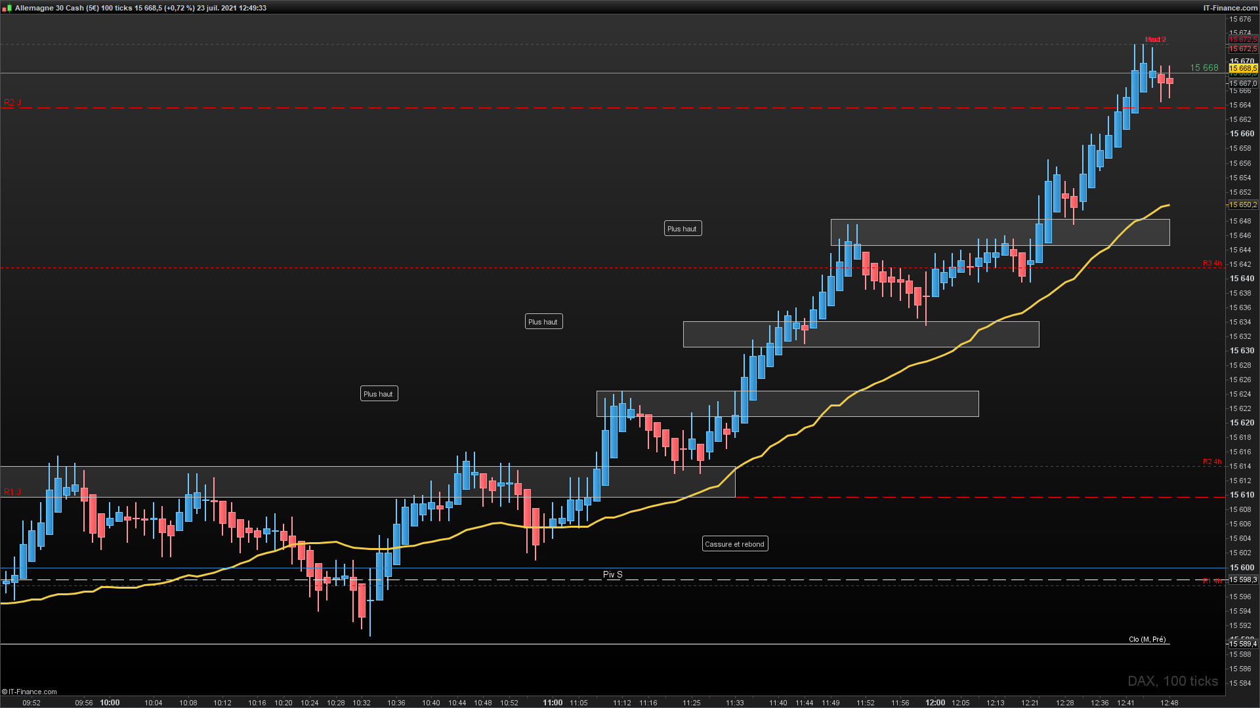The width and height of the screenshot is (1260, 708).
Task: Click the 15 589,4 close price tag
Action: click(x=1243, y=644)
